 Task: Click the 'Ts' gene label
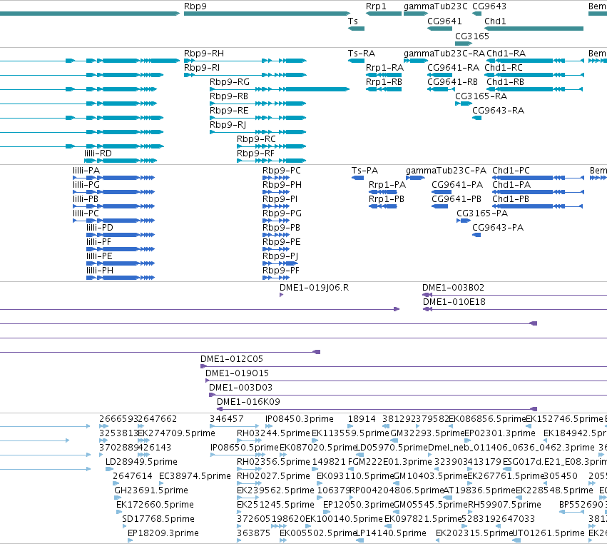point(352,21)
